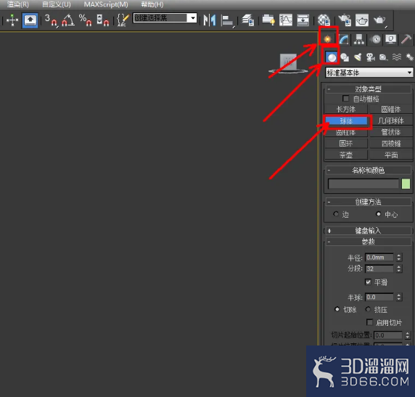Click the 茶壶 button
The height and width of the screenshot is (397, 415).
[x=346, y=155]
